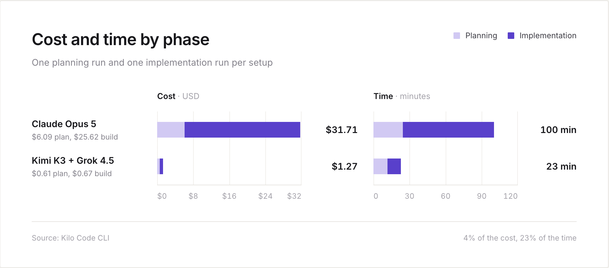Click Kimi K3 + Grok 4.5 planning time bar
609x268 pixels.
click(380, 166)
